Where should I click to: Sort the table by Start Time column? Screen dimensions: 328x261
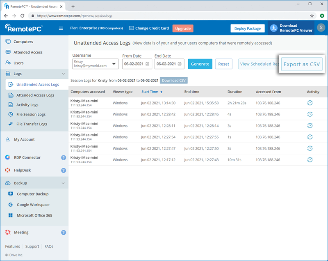click(150, 92)
